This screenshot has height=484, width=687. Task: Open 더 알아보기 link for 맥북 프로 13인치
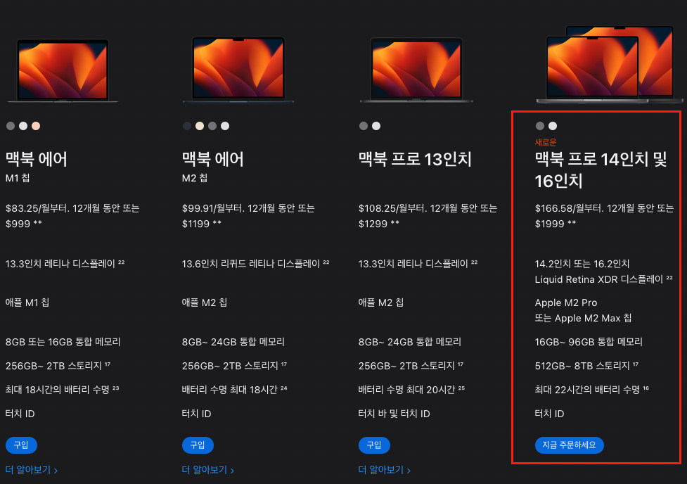click(385, 470)
